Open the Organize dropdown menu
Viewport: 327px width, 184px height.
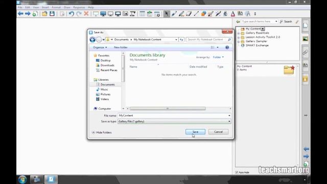click(x=100, y=48)
